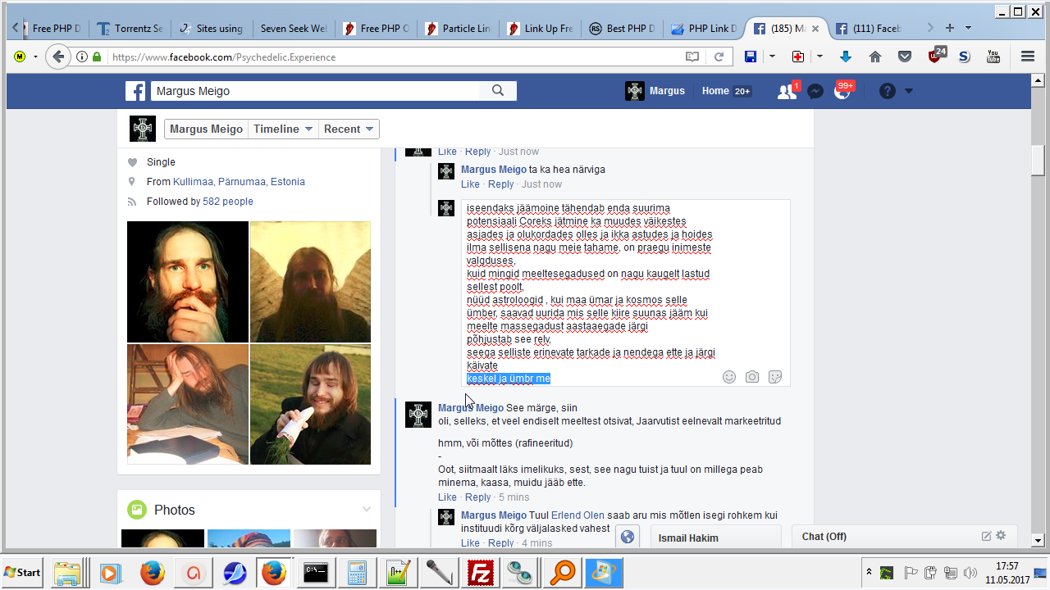The width and height of the screenshot is (1050, 590).
Task: Go to Home in Facebook top bar
Action: [715, 91]
